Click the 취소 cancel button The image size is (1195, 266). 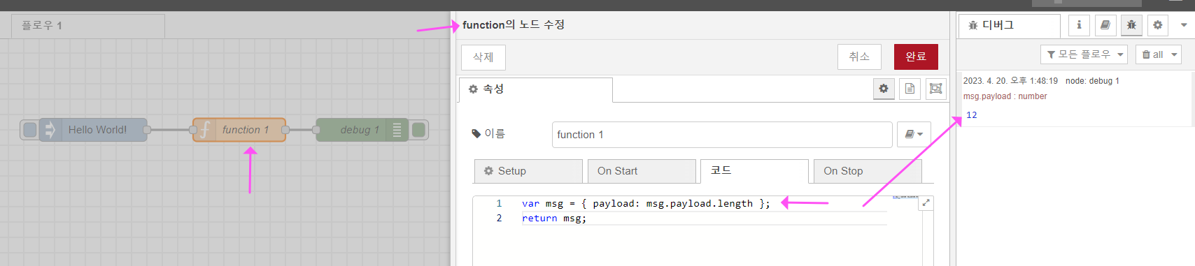(x=859, y=57)
